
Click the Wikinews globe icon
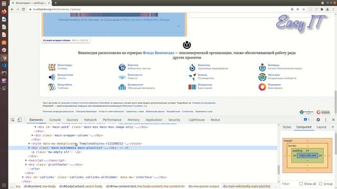pyautogui.click(x=122, y=77)
